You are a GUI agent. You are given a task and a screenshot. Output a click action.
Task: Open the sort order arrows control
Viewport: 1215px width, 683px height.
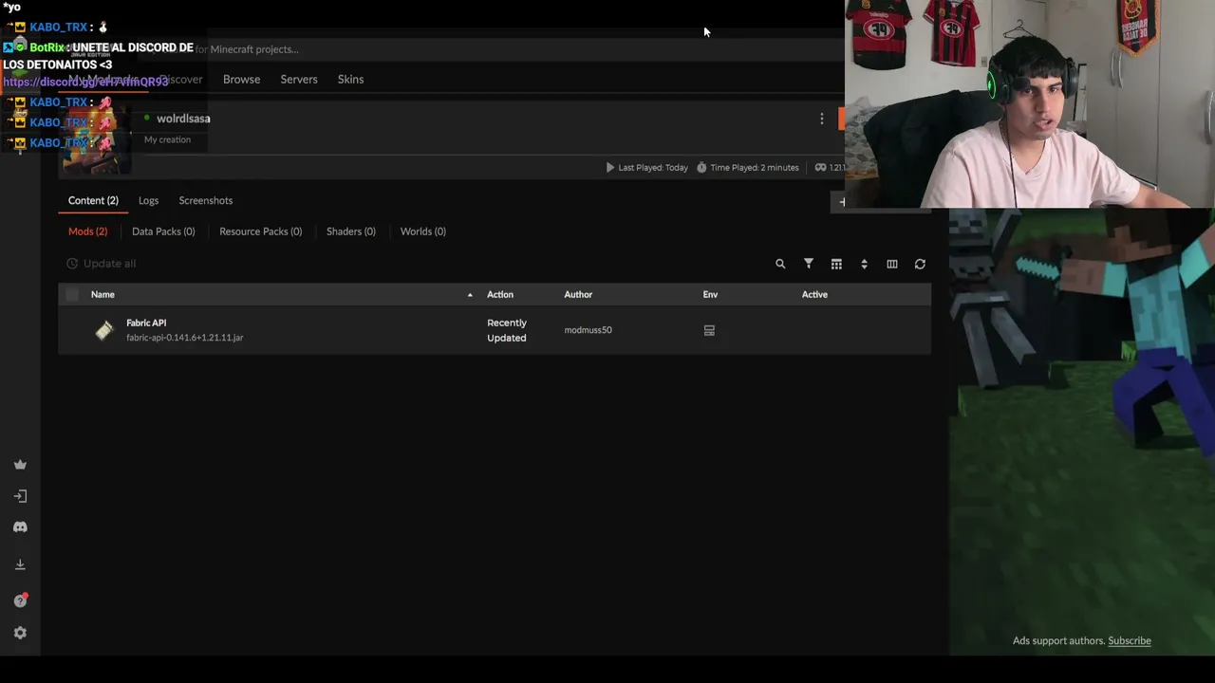point(864,264)
